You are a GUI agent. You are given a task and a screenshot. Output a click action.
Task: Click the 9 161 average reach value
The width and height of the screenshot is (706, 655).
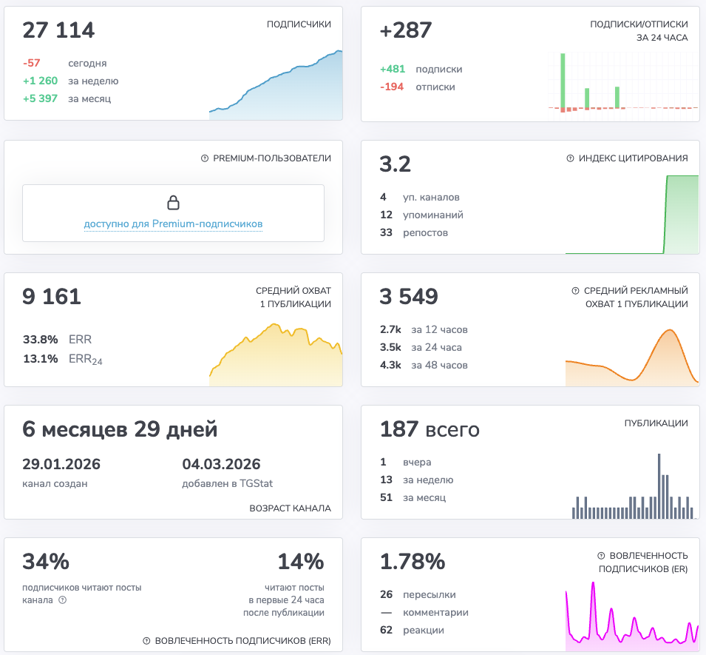coord(52,297)
